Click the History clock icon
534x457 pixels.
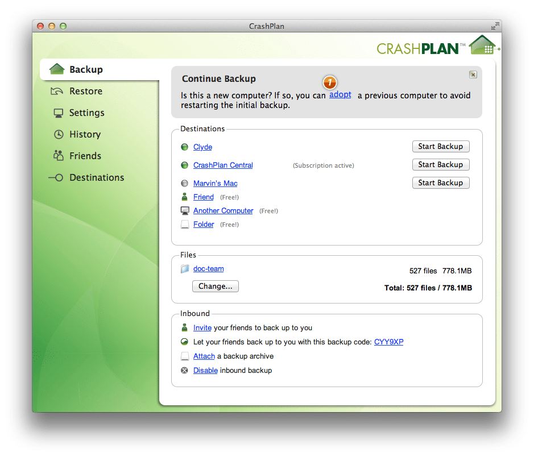coord(59,134)
